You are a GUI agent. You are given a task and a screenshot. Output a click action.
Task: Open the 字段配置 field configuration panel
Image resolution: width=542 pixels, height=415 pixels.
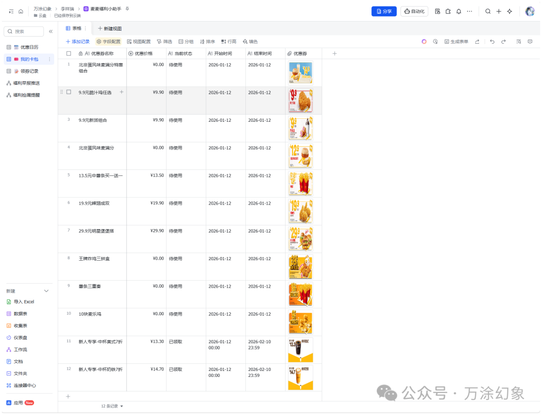pyautogui.click(x=109, y=41)
